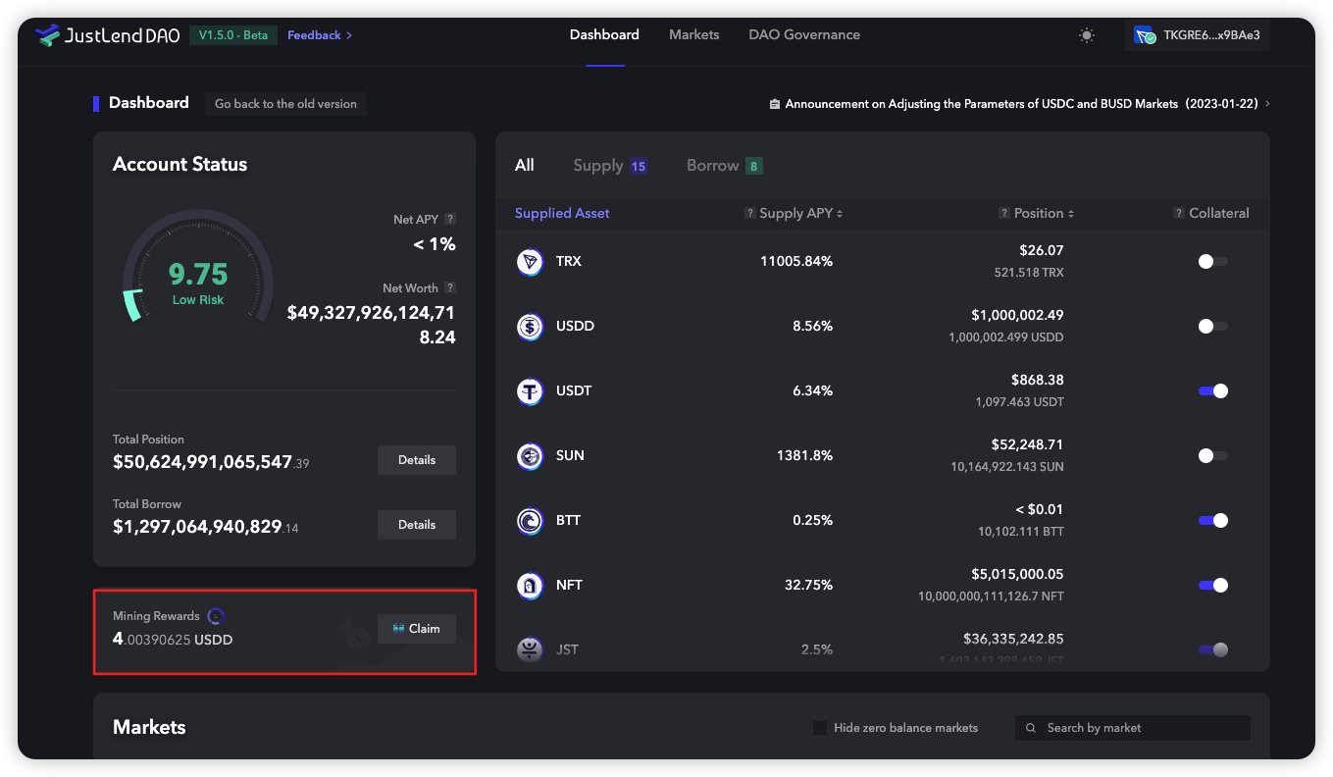
Task: Click the SUN token icon
Action: click(530, 456)
